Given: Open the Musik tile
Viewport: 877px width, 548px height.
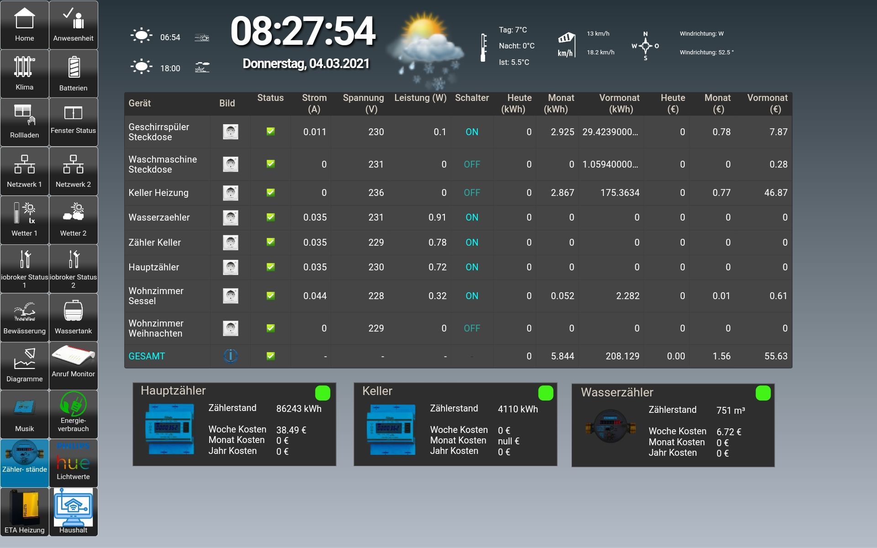Looking at the screenshot, I should tap(25, 415).
